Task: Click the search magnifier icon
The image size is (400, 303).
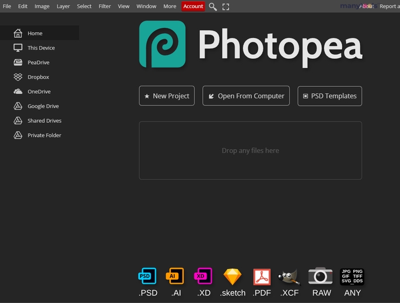Action: click(x=213, y=7)
